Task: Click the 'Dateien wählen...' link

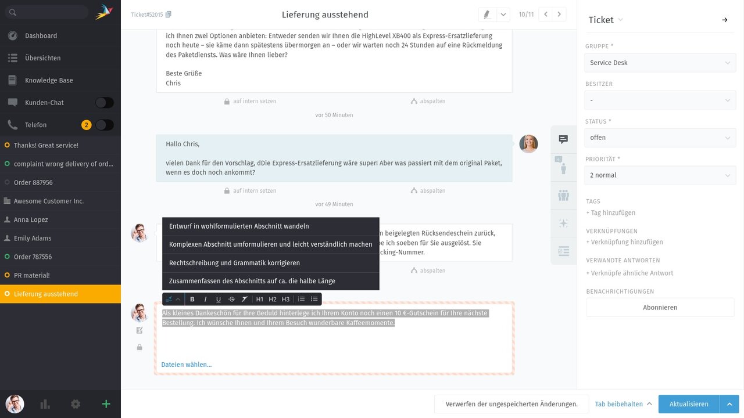Action: tap(187, 365)
